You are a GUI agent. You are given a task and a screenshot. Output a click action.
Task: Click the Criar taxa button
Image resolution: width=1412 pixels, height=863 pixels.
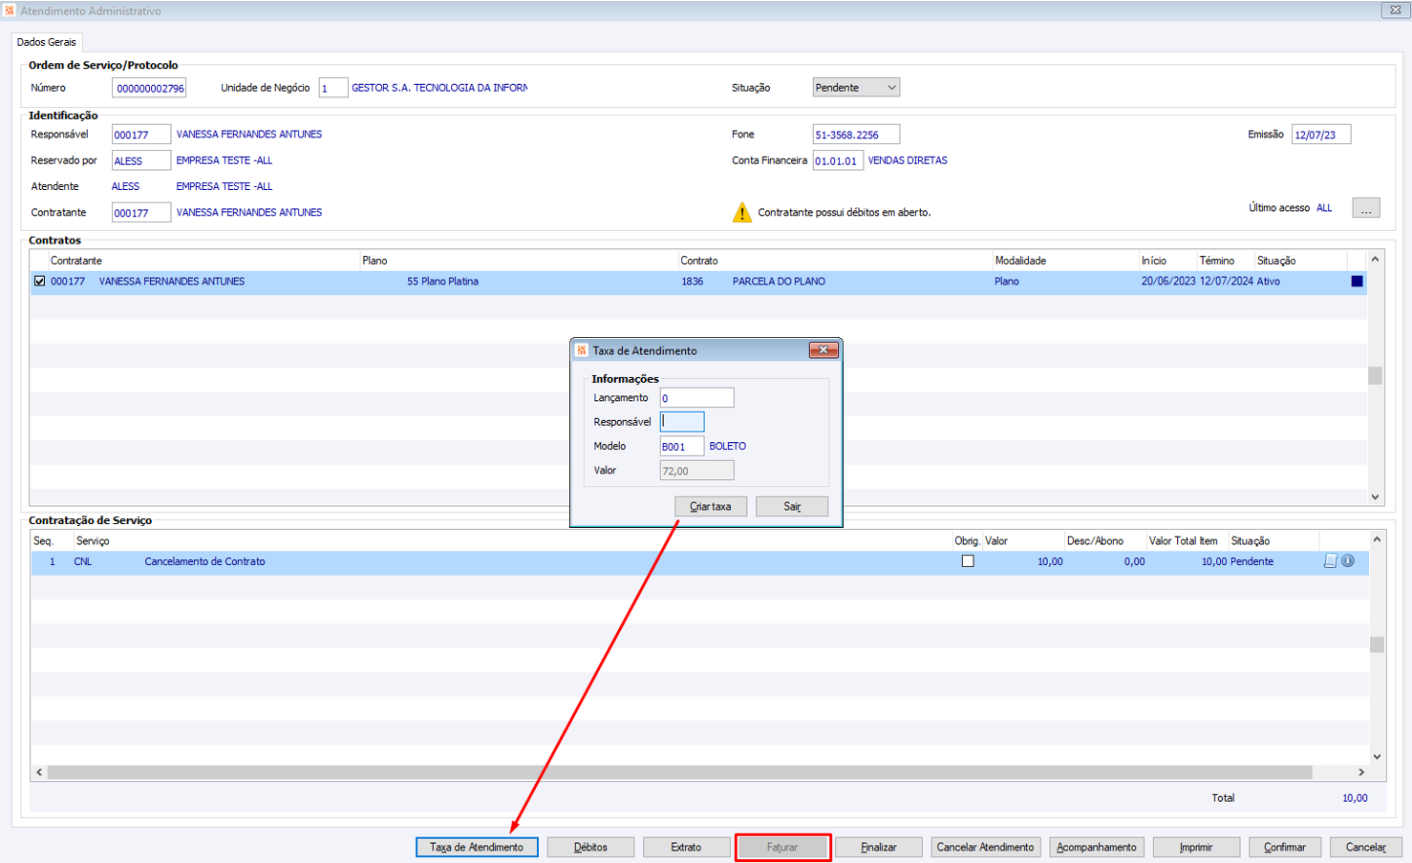[711, 506]
